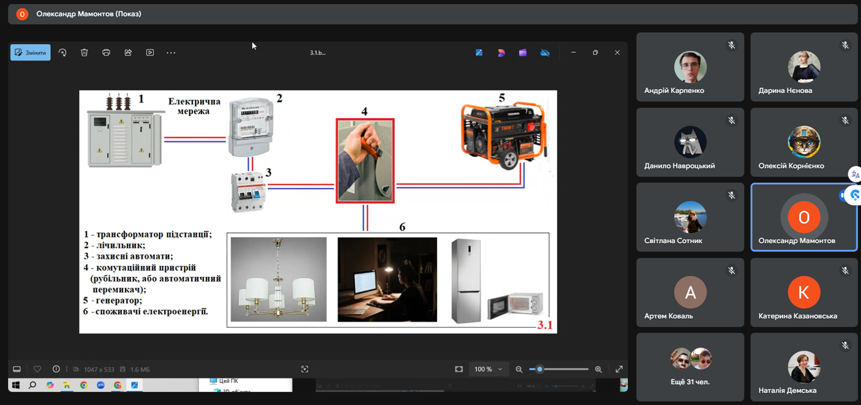Image resolution: width=861 pixels, height=405 pixels.
Task: Toggle the filmstrip view icon
Action: click(x=17, y=369)
